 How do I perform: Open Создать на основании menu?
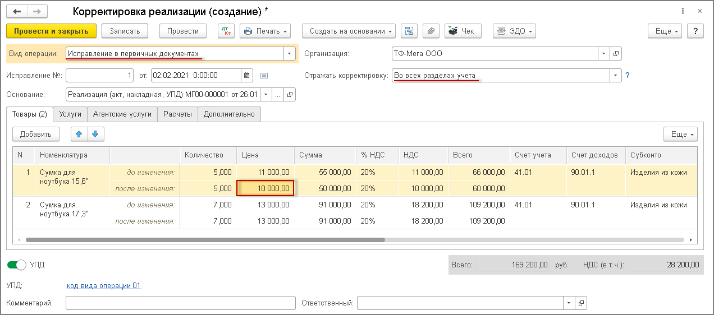click(x=349, y=31)
